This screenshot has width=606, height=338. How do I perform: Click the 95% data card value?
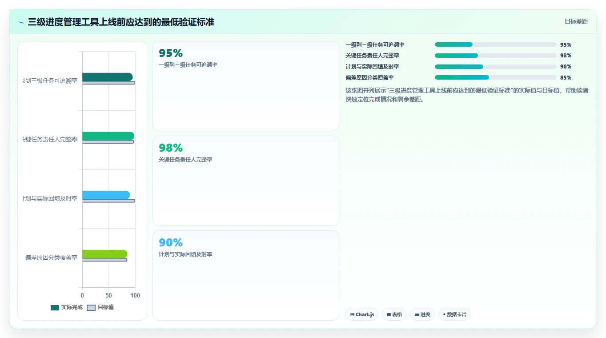[x=171, y=53]
